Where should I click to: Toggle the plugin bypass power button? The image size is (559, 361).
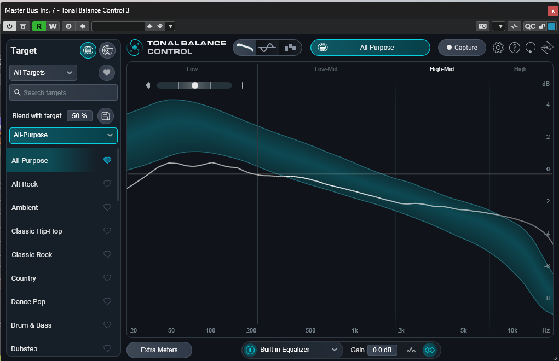click(x=10, y=26)
